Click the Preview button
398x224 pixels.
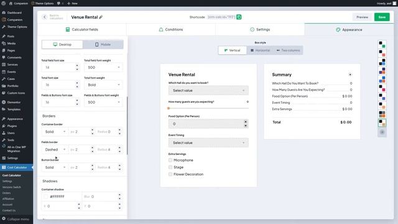point(362,17)
